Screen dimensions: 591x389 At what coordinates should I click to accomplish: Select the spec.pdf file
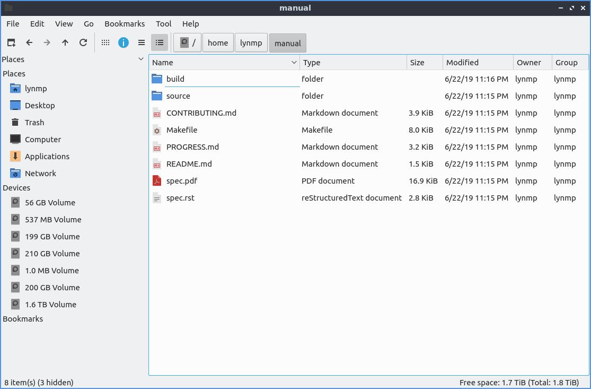[x=182, y=181]
